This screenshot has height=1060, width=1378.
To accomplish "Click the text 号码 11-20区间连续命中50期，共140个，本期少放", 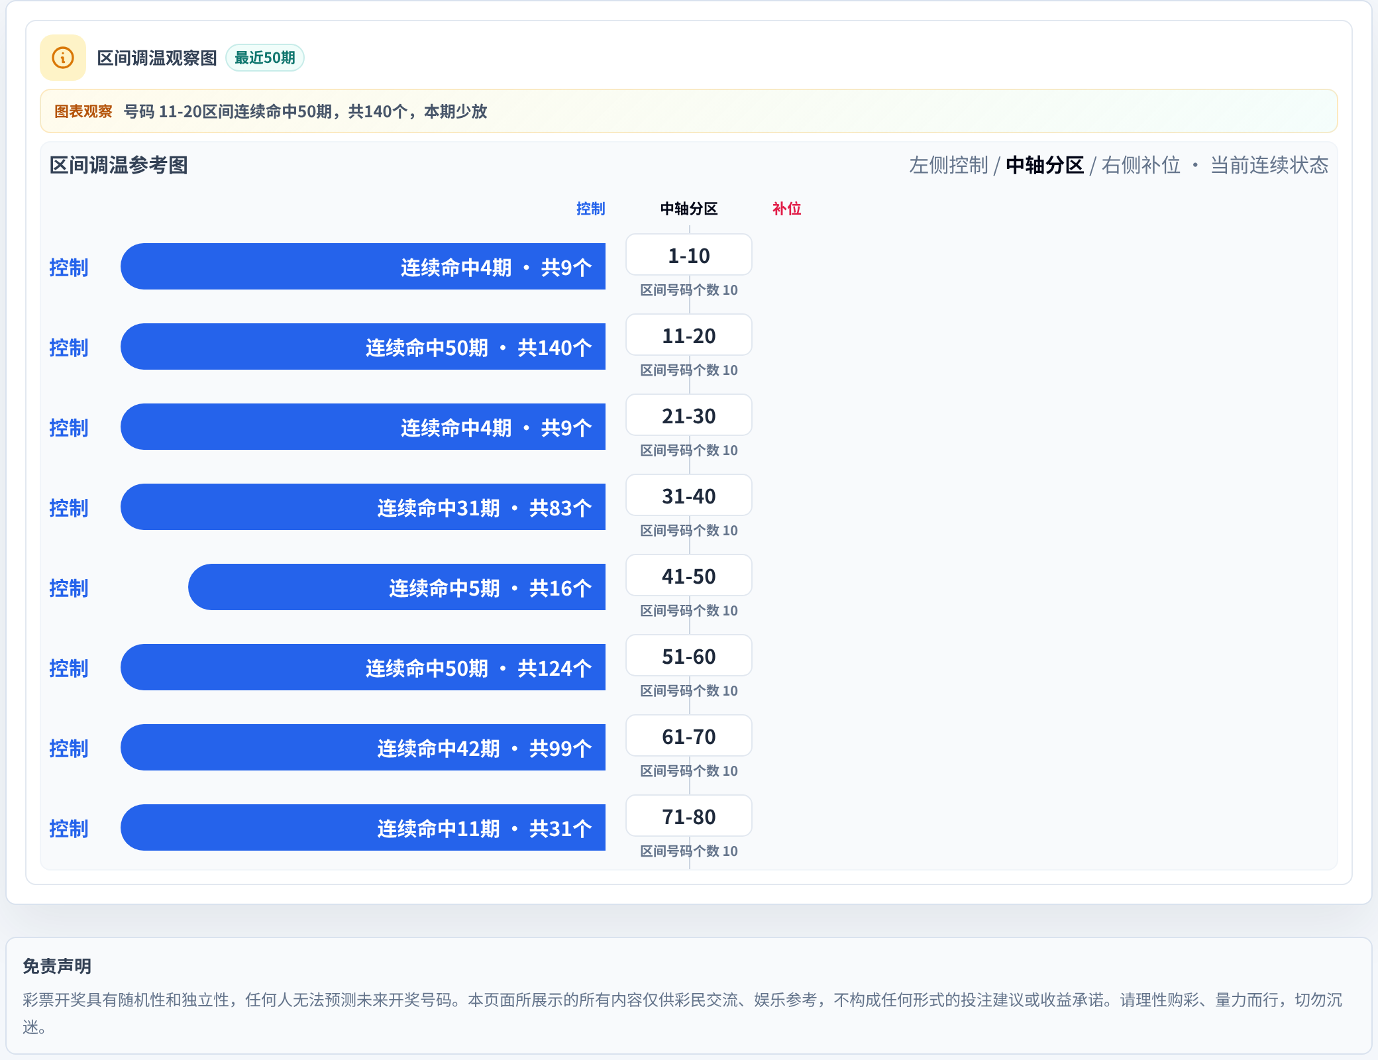I will point(305,111).
